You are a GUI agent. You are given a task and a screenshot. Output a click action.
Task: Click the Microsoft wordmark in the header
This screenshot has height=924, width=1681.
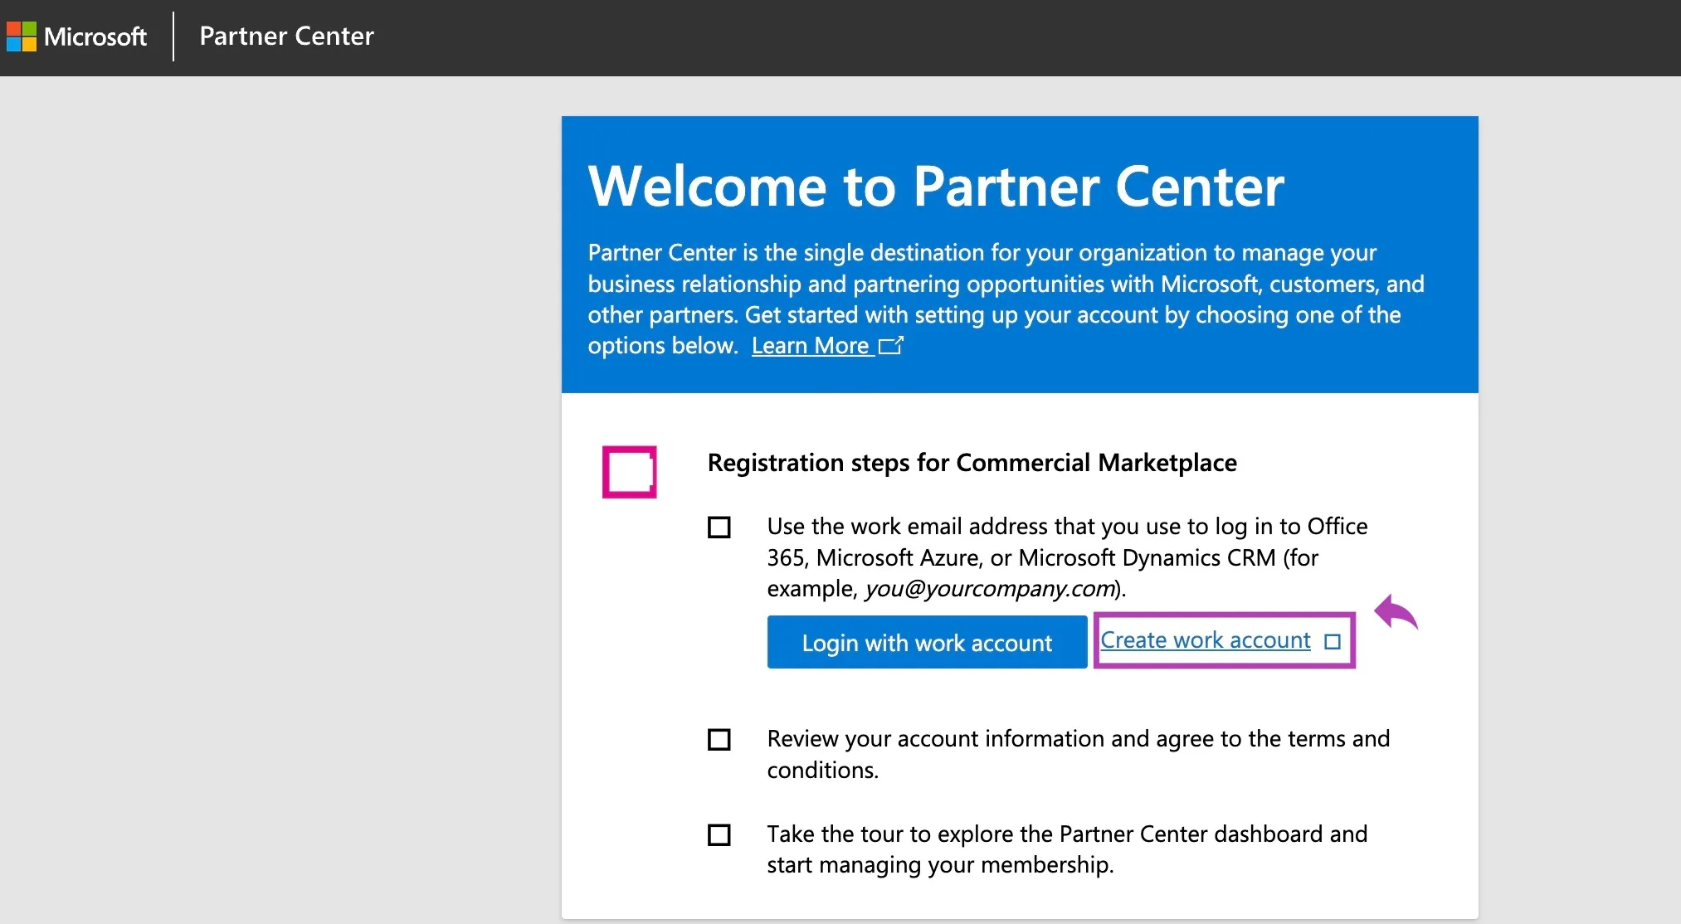[x=95, y=36]
